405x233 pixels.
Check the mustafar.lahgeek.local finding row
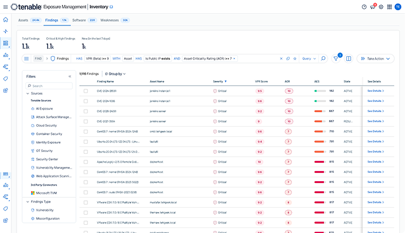(86, 203)
